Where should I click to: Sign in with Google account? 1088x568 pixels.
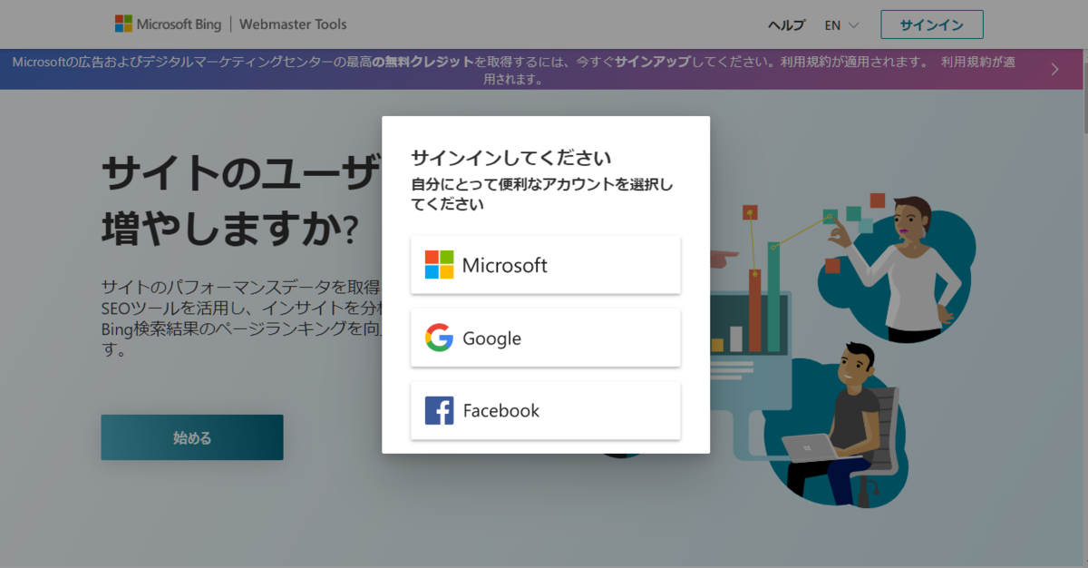point(546,338)
